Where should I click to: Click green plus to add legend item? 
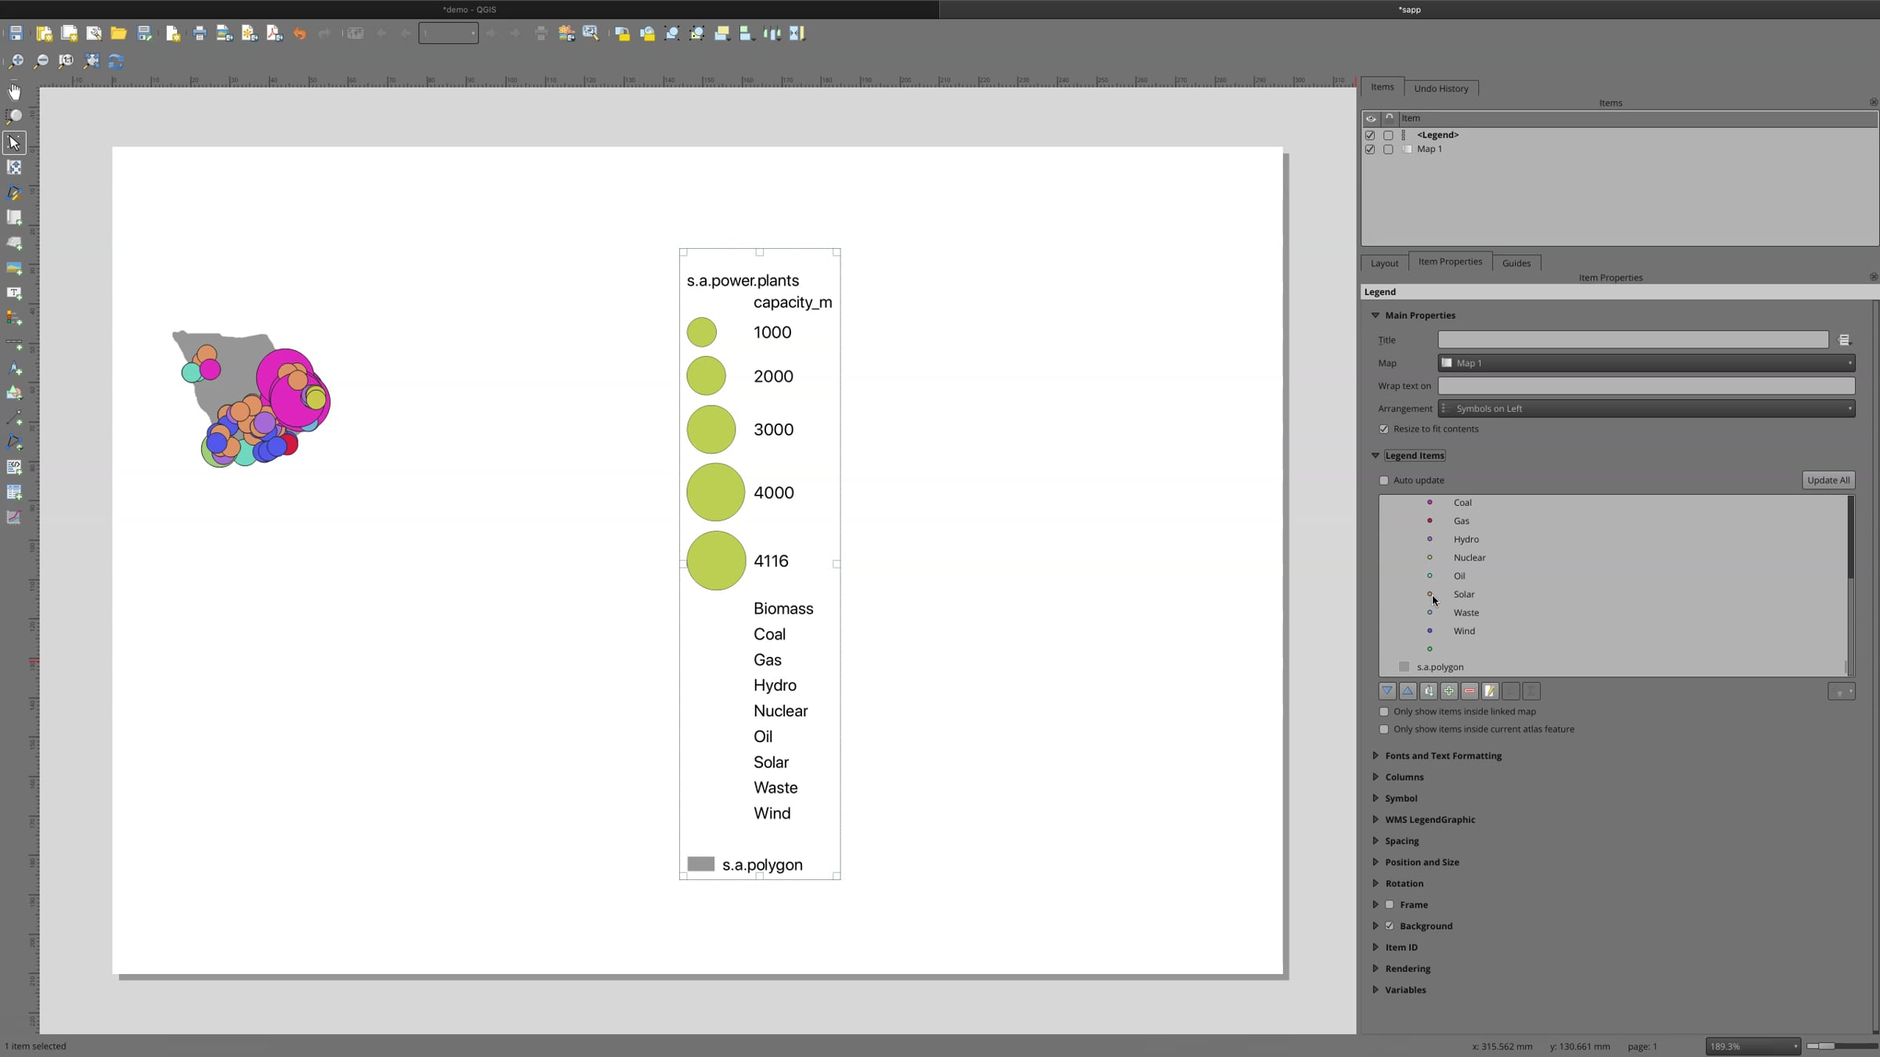1449,691
